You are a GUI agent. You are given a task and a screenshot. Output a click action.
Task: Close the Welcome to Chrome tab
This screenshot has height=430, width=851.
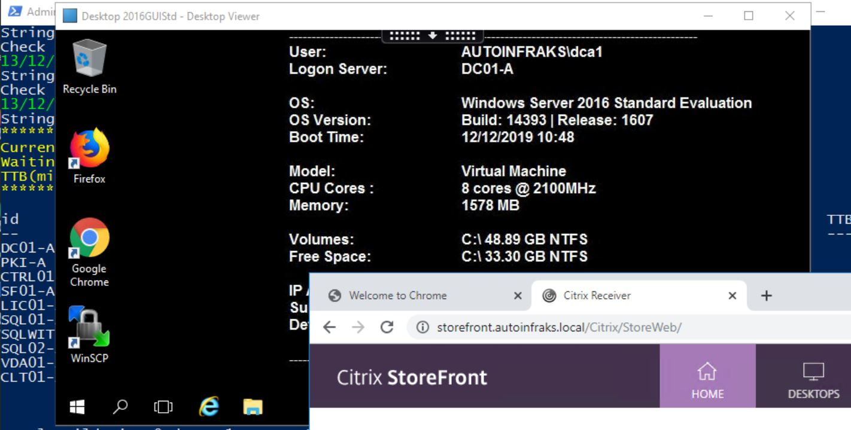click(x=518, y=295)
